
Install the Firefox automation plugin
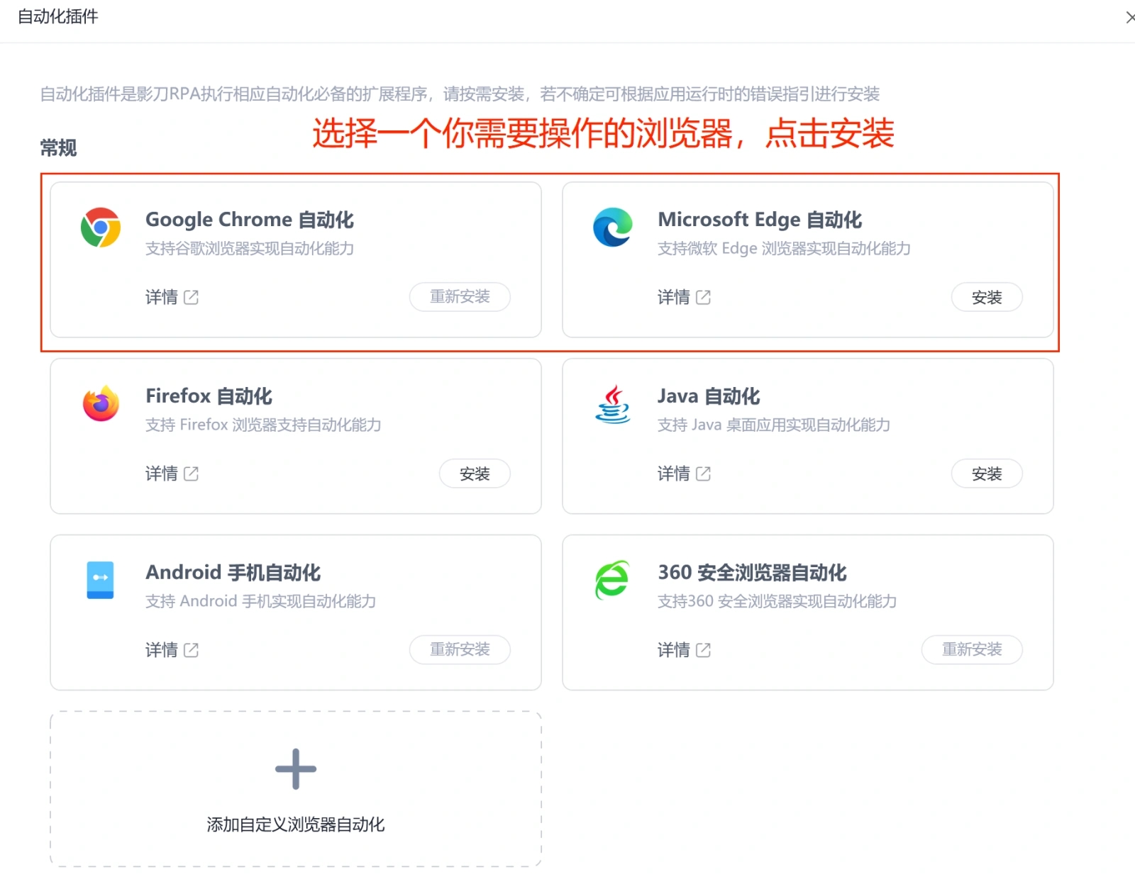[x=475, y=474]
